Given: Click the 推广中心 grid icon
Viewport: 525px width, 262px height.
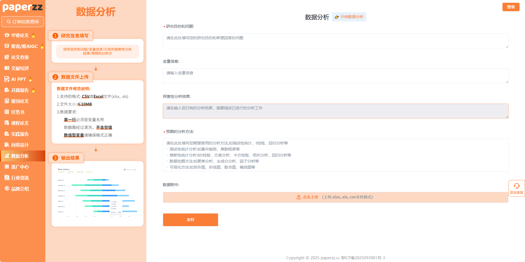Looking at the screenshot, I should click(7, 167).
